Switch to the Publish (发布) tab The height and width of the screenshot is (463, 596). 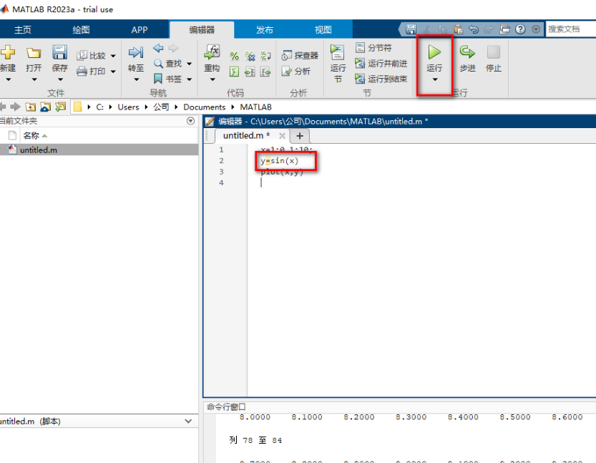pyautogui.click(x=264, y=29)
